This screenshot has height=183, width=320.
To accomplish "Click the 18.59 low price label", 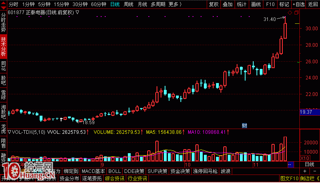I will point(88,123).
